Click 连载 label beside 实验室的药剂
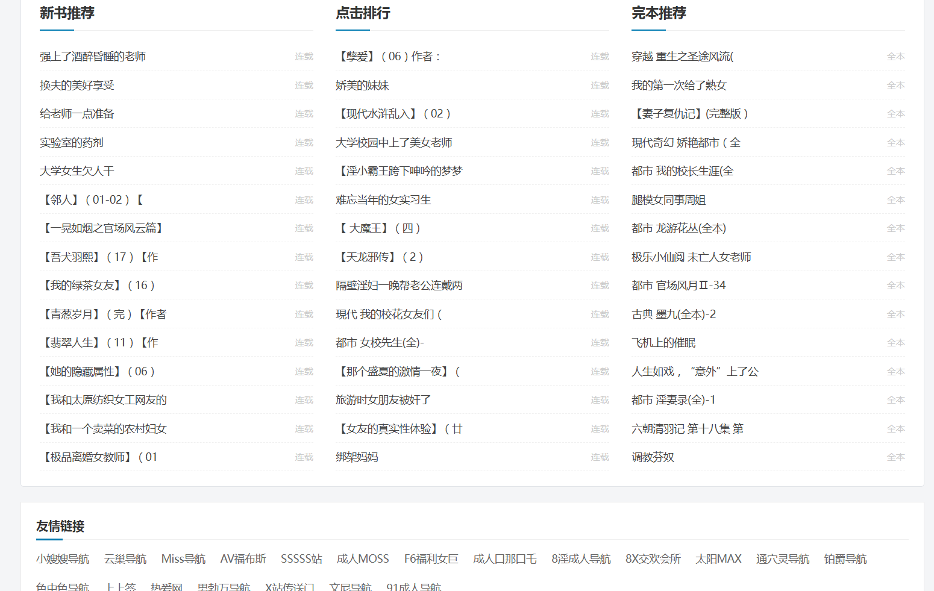 point(304,143)
